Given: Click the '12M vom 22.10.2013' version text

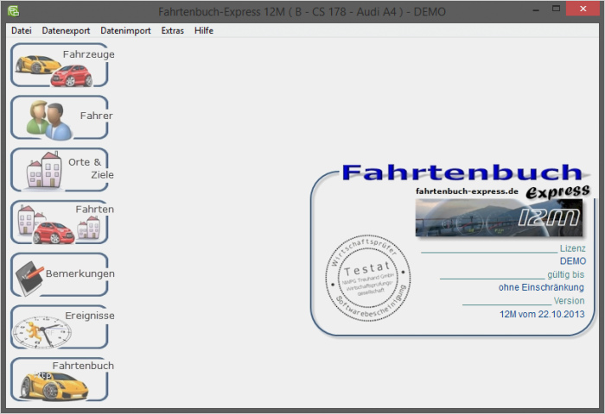Looking at the screenshot, I should pos(542,314).
